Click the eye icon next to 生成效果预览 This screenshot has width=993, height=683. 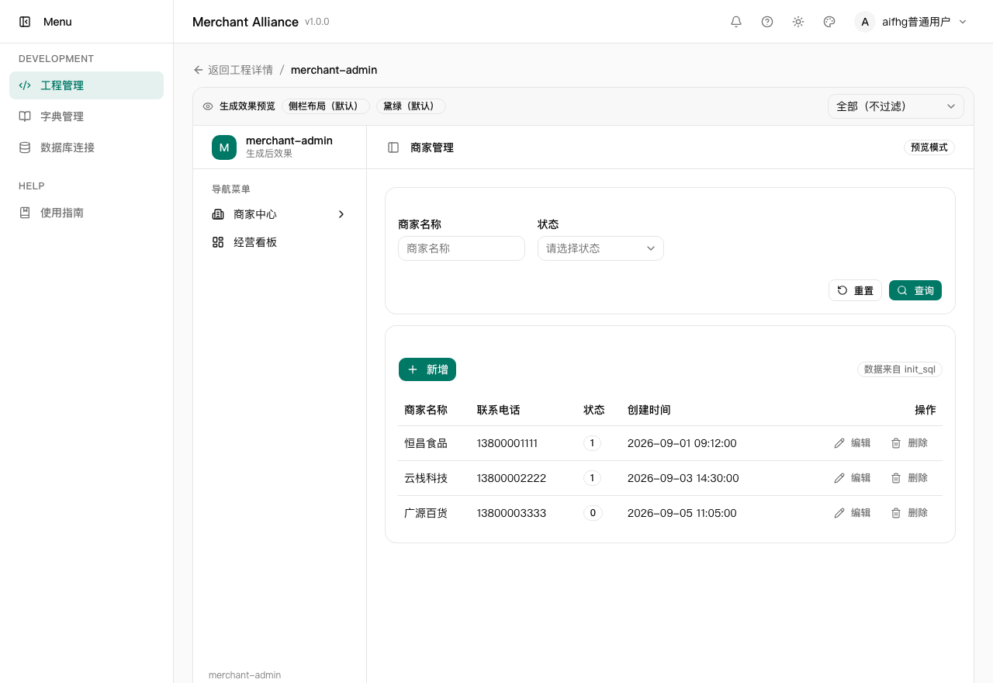click(x=208, y=106)
